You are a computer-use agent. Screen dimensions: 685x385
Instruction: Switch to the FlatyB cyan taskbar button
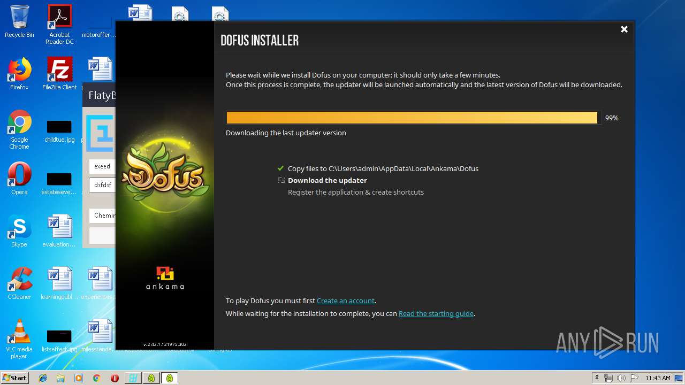tap(133, 378)
